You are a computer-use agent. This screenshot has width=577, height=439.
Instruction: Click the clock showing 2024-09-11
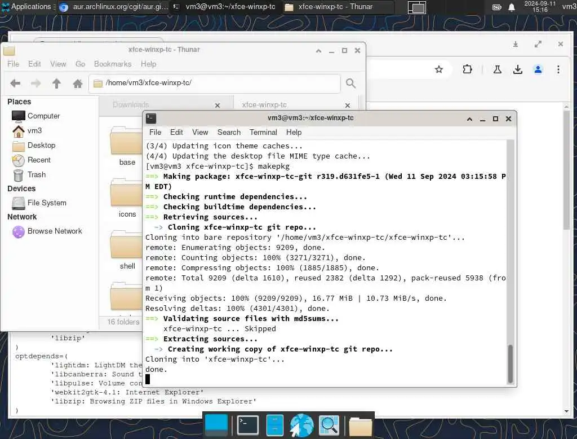point(540,7)
